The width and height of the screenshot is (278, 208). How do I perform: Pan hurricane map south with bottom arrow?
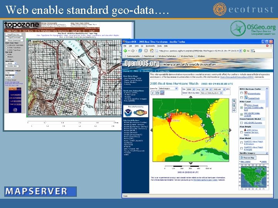(191, 163)
